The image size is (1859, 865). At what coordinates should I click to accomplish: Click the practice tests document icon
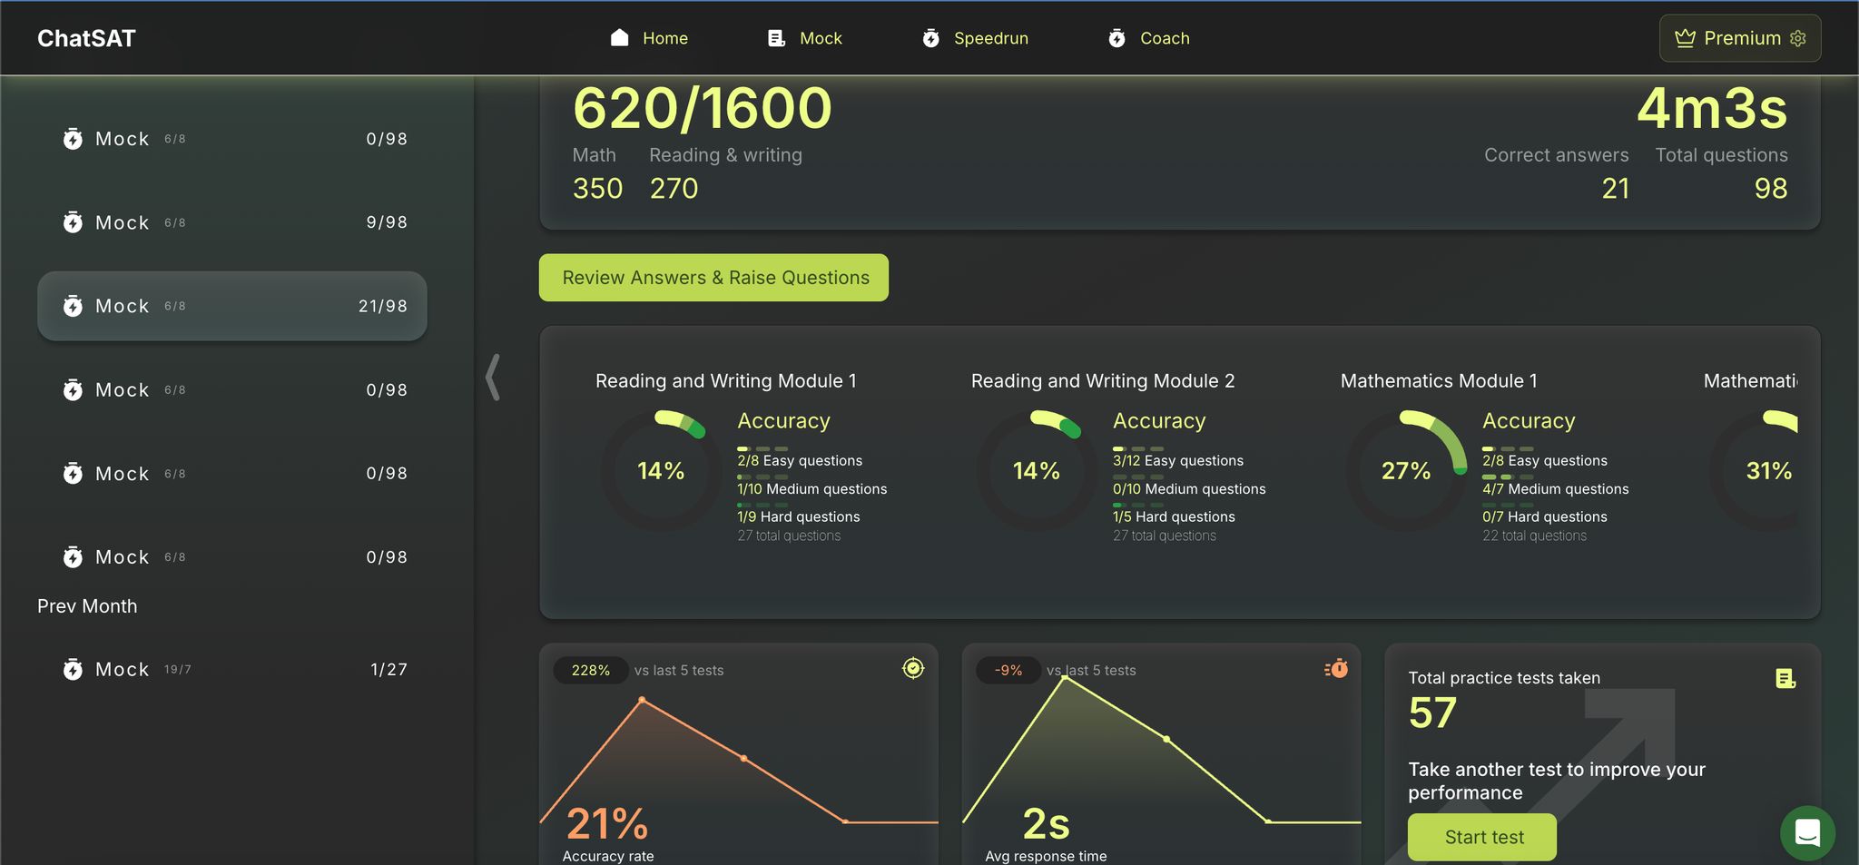tap(1785, 678)
